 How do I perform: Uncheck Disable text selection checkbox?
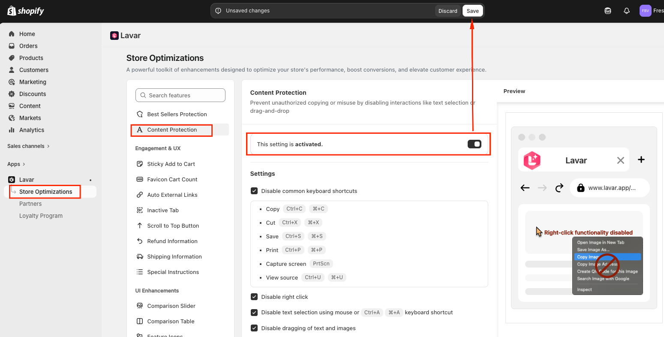pyautogui.click(x=254, y=313)
